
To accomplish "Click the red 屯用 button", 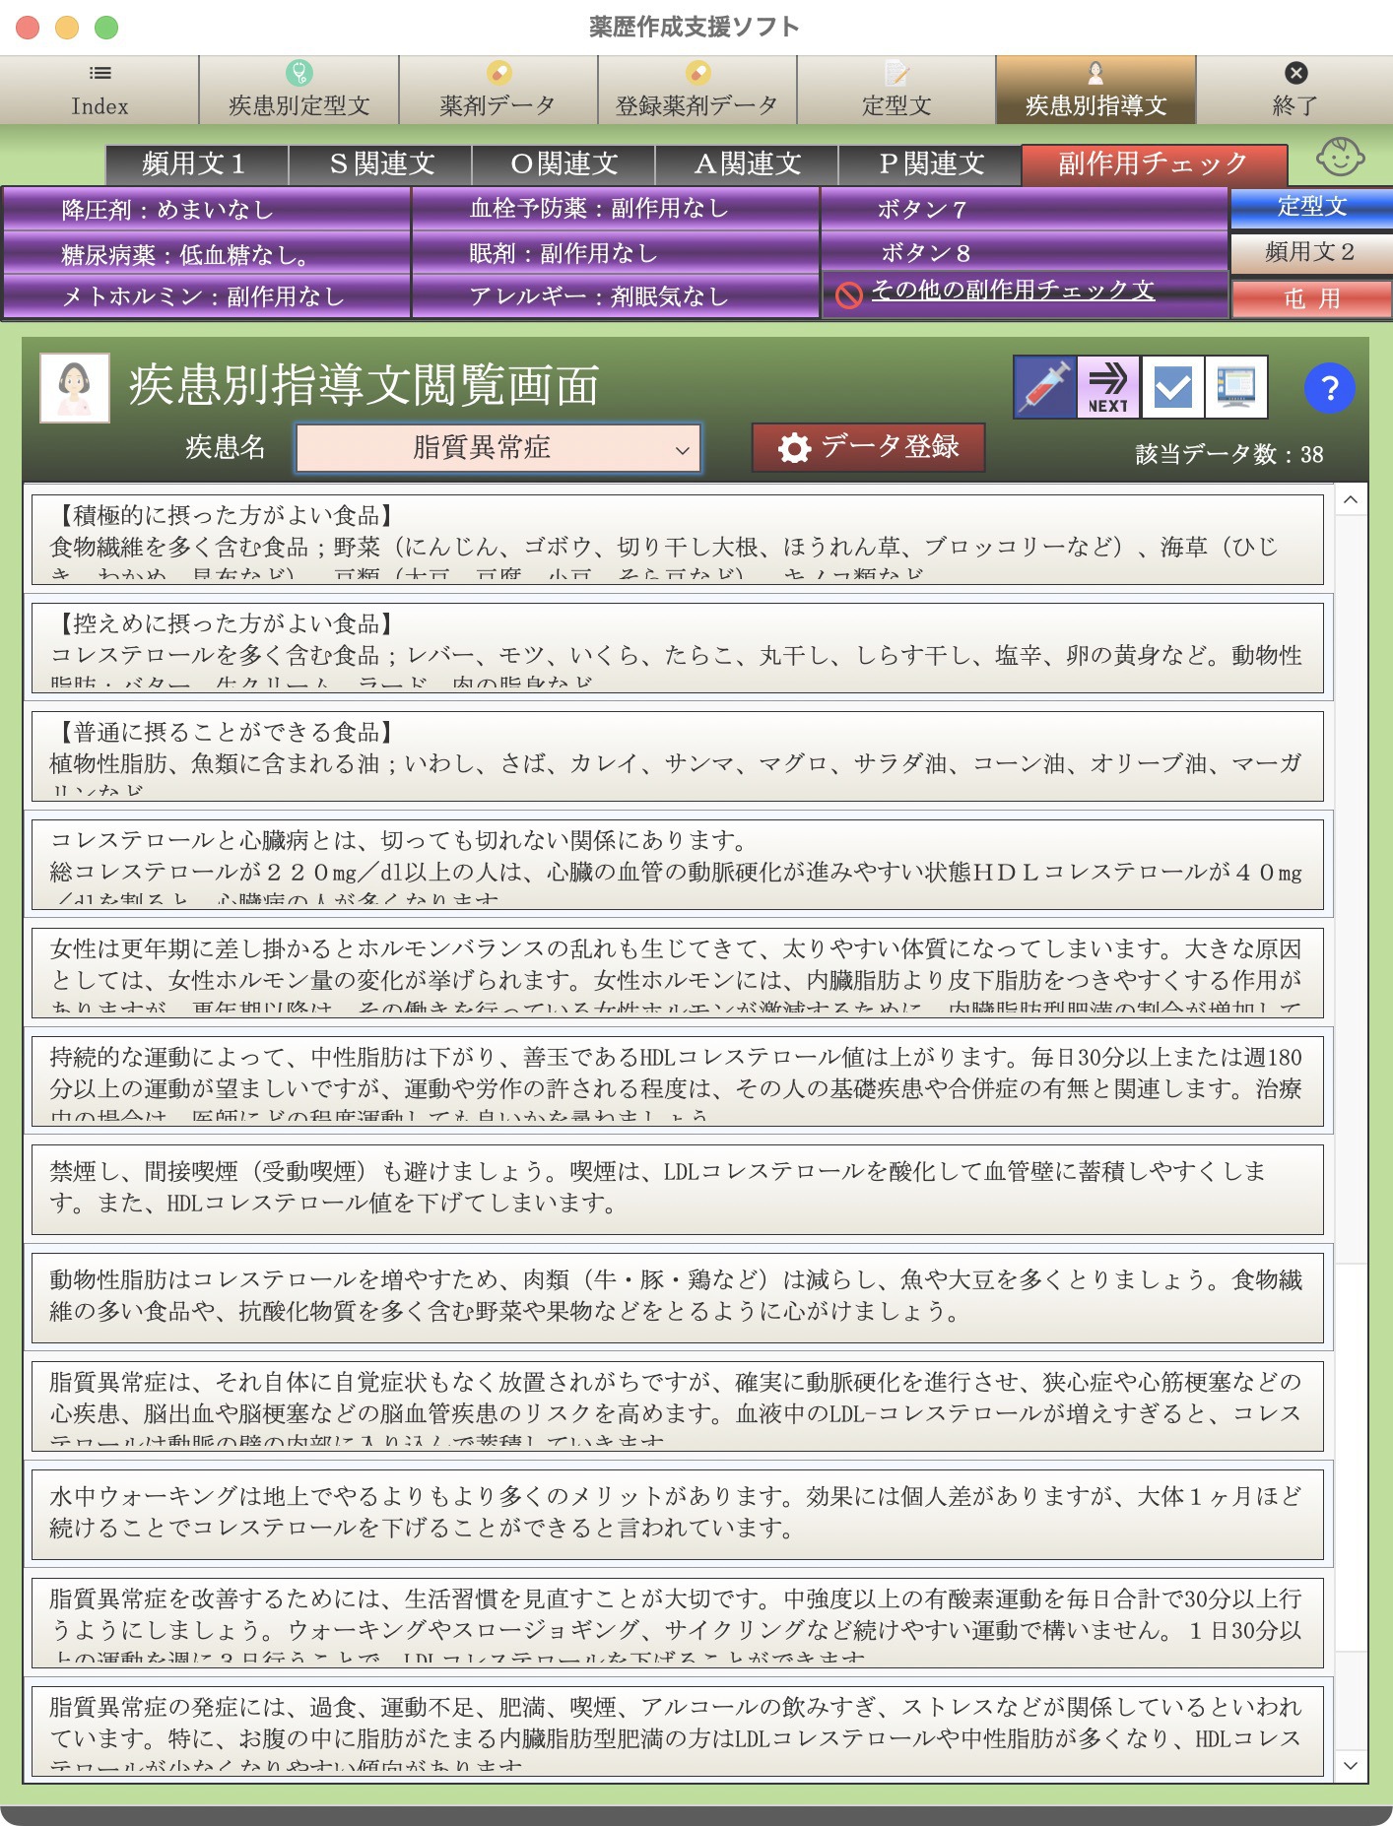I will [x=1311, y=298].
